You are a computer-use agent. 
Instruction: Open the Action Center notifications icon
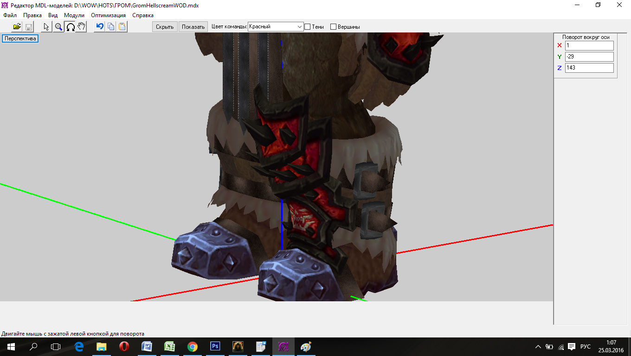572,347
